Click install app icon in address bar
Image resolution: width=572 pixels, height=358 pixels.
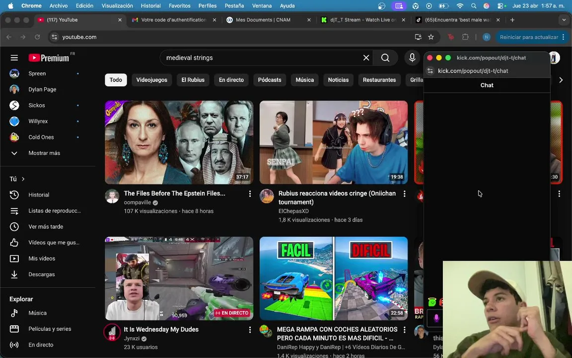click(x=418, y=37)
